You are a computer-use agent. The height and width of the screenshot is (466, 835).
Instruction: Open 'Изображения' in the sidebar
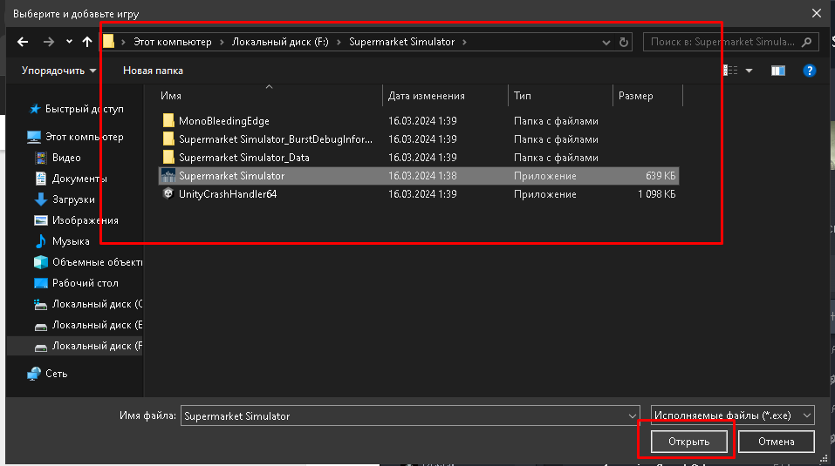coord(86,220)
